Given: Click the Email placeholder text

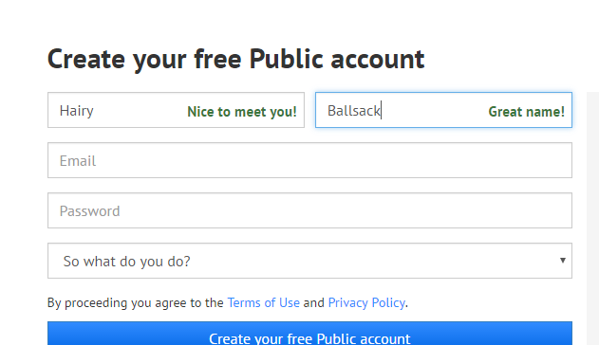Looking at the screenshot, I should pos(78,161).
